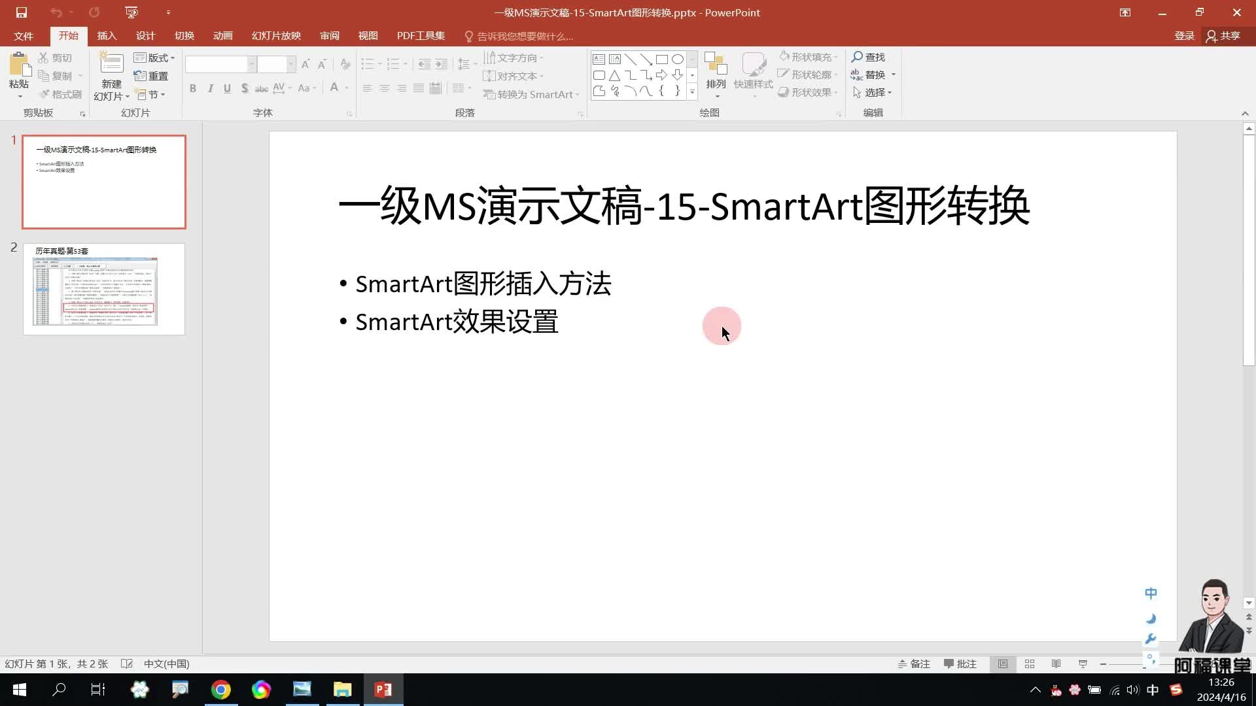1256x706 pixels.
Task: Select slide 2 thumbnail
Action: click(104, 289)
